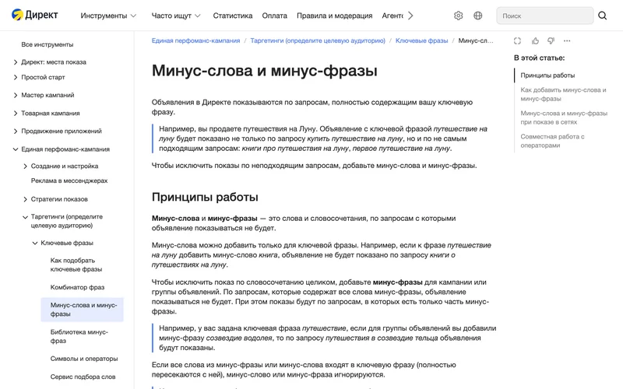Select Минус-слова и минус-фразы sidebar item

(x=83, y=310)
